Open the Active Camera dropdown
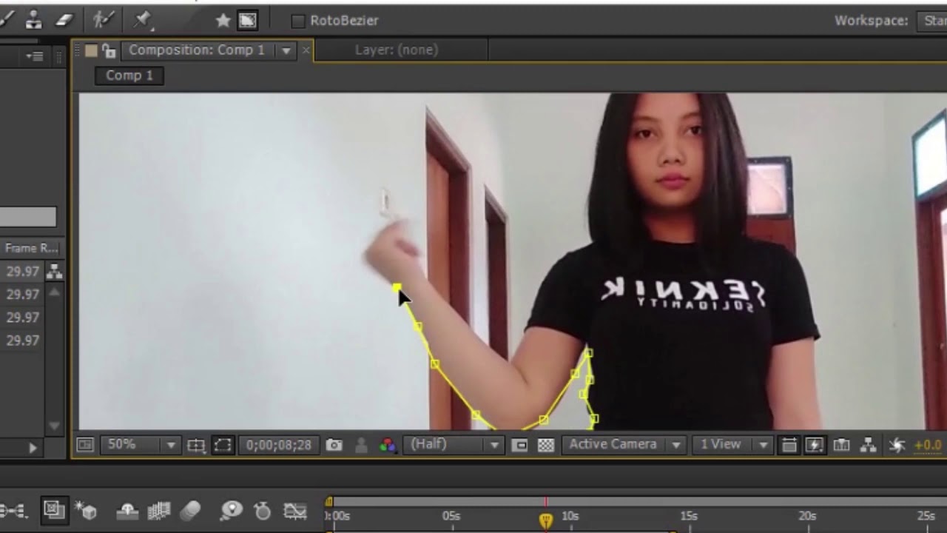The width and height of the screenshot is (947, 533). [622, 445]
